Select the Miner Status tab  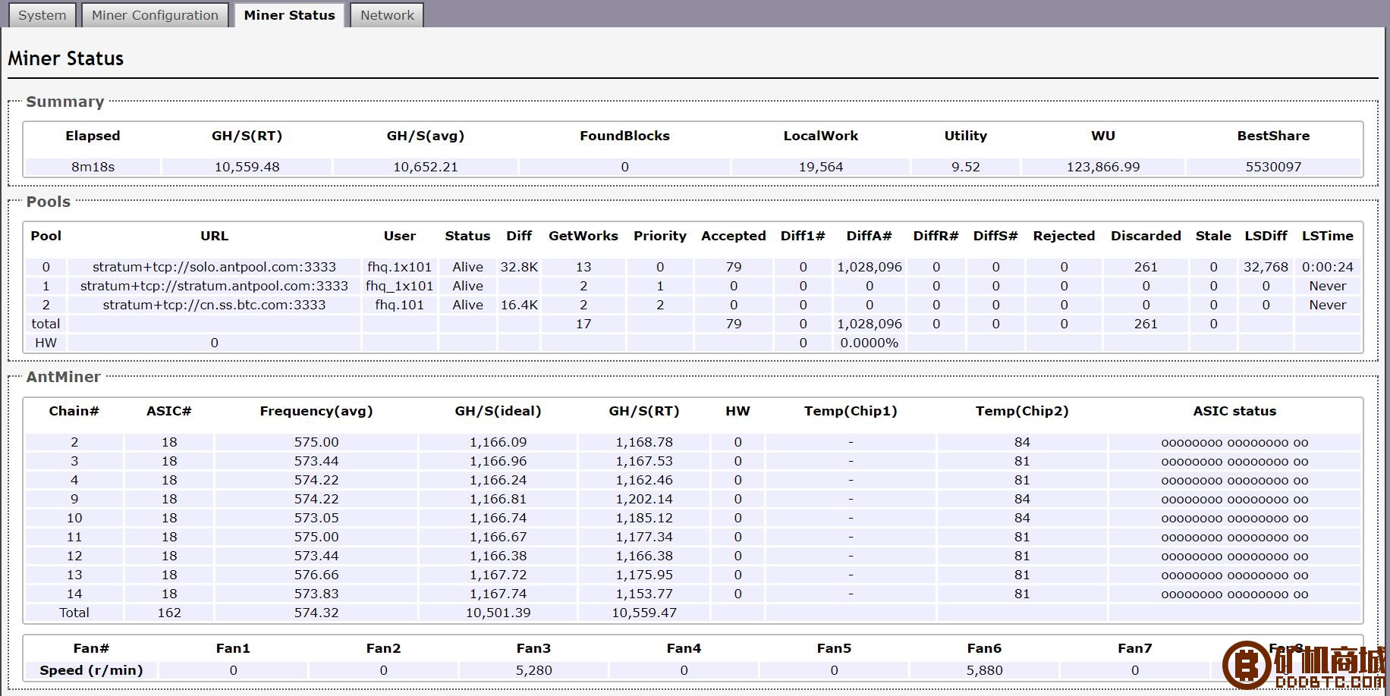tap(289, 15)
